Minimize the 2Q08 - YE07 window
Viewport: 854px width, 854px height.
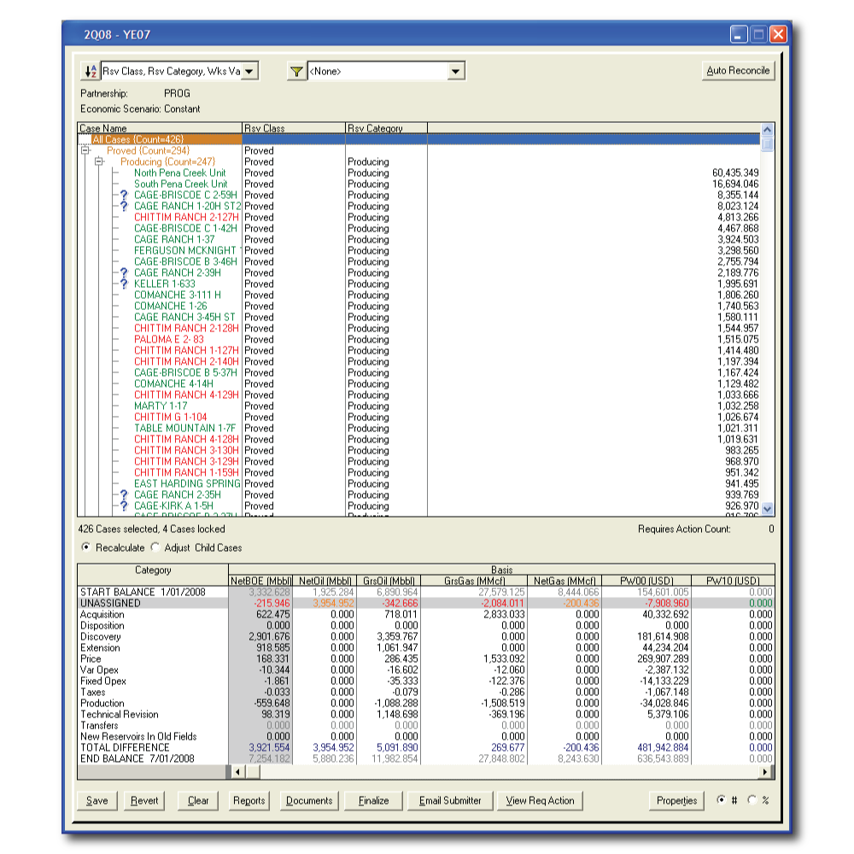point(739,34)
